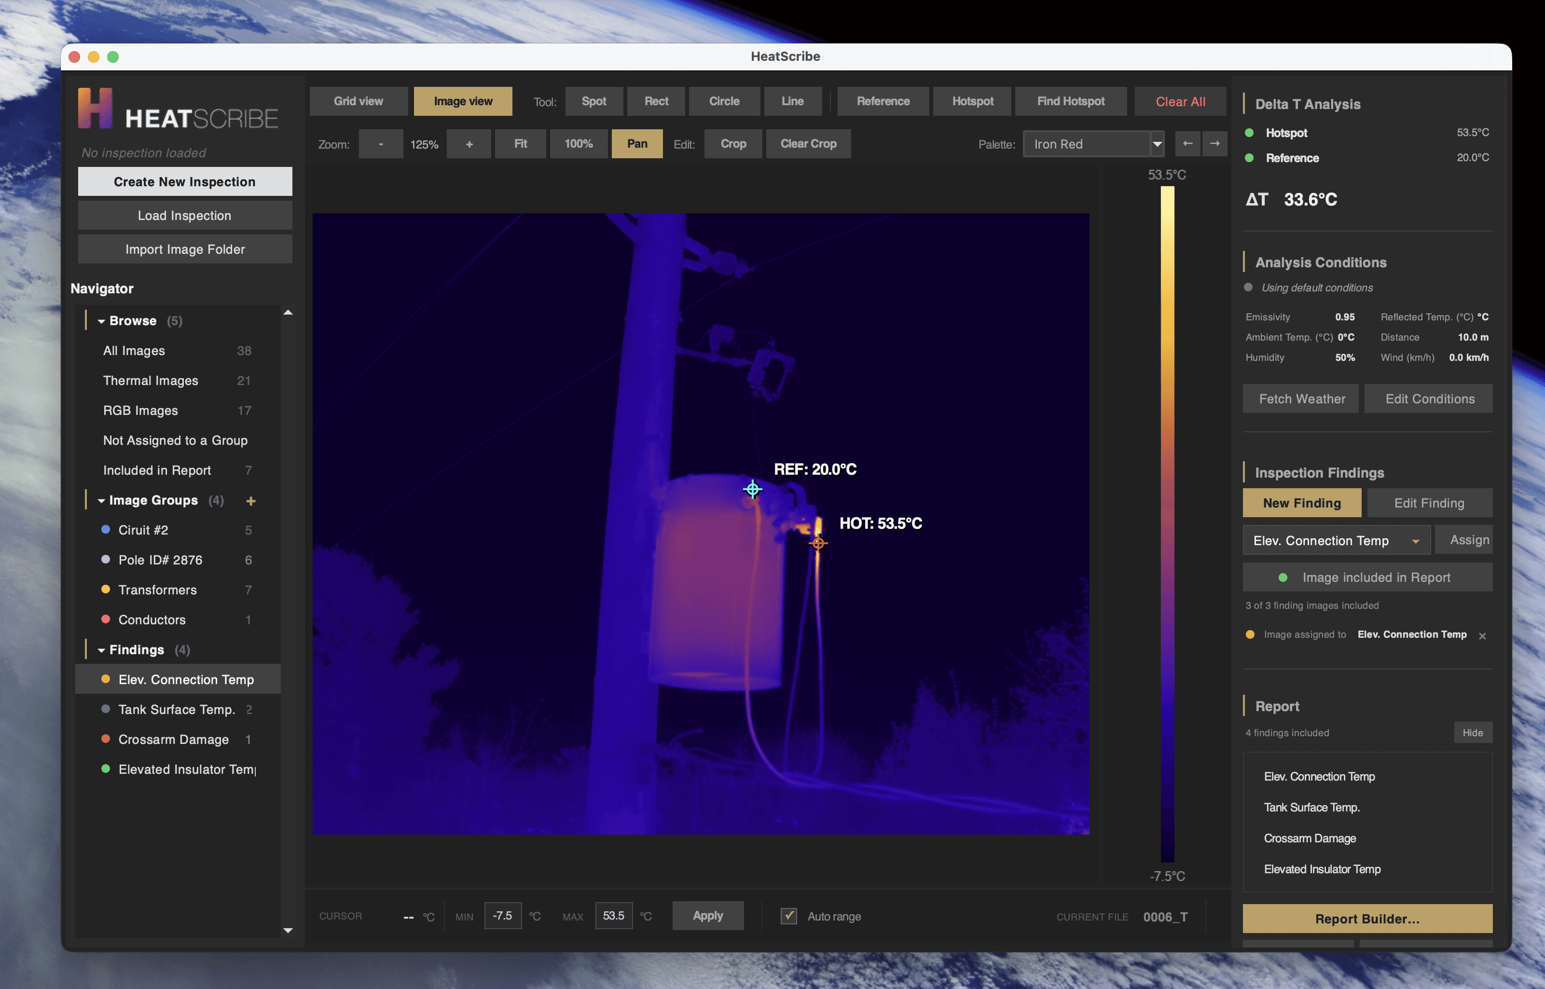Image resolution: width=1545 pixels, height=989 pixels.
Task: Click Clear All annotations
Action: [1180, 101]
